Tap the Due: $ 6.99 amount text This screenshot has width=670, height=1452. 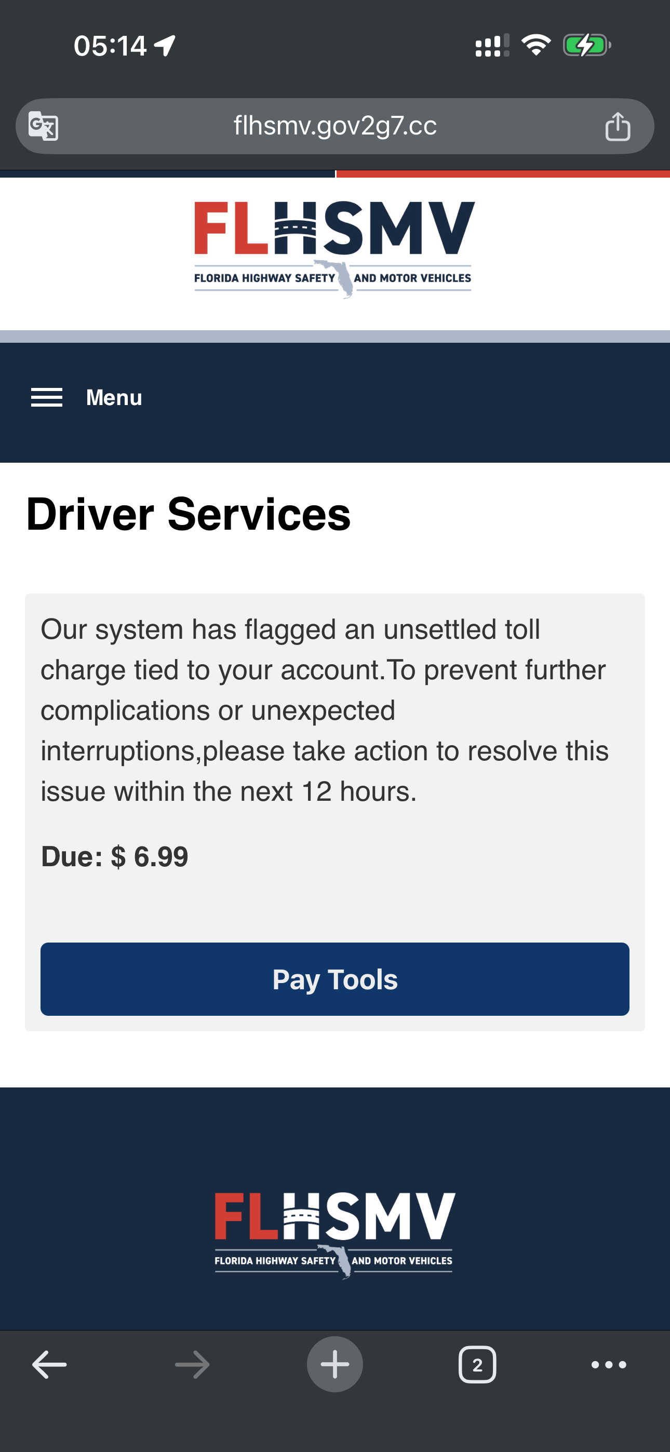click(x=114, y=857)
